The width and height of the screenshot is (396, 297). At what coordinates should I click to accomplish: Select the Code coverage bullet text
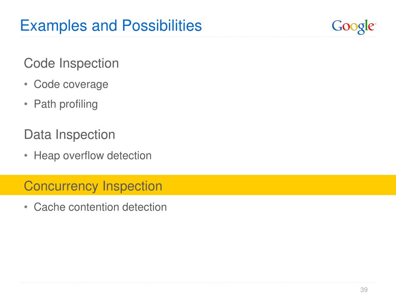[x=71, y=84]
